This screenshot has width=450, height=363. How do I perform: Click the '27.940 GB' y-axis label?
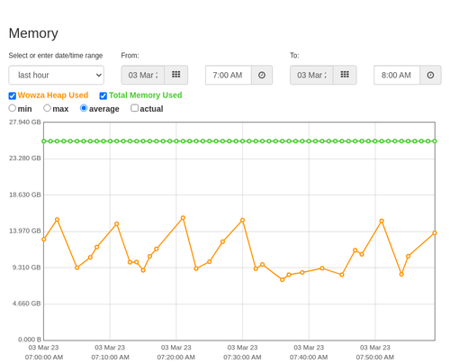click(25, 123)
